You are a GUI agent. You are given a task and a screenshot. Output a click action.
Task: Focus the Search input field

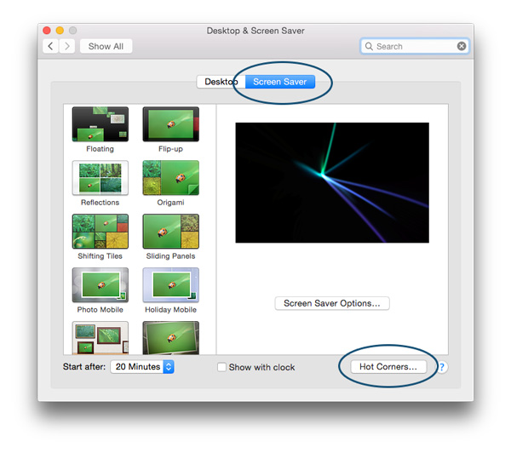point(415,46)
